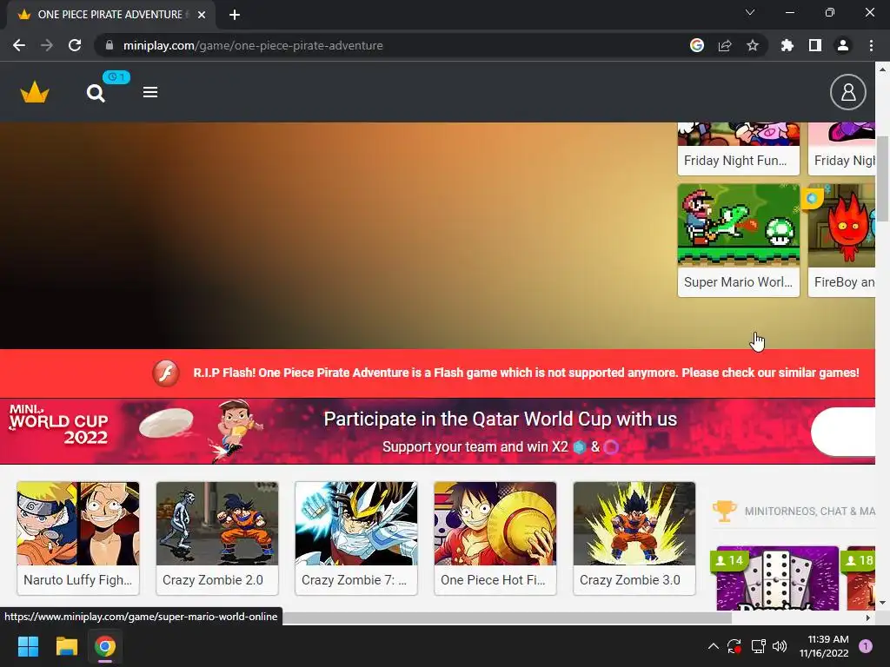Bookmark this tab with the star
The image size is (890, 667).
pyautogui.click(x=753, y=45)
